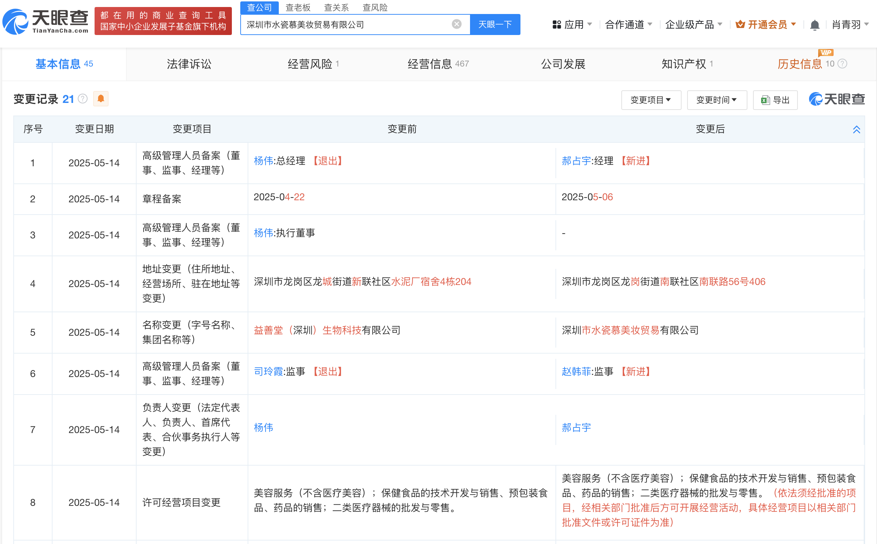Clear the search box text
Image resolution: width=877 pixels, height=544 pixels.
click(456, 25)
